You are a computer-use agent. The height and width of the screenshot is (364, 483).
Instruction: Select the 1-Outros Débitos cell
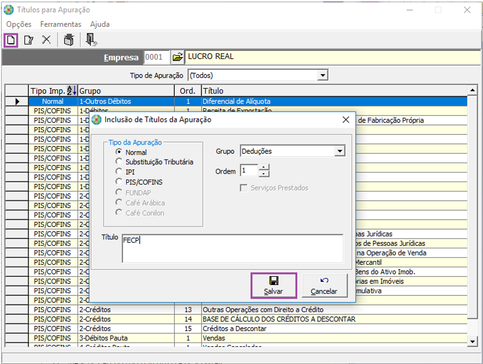pos(126,101)
